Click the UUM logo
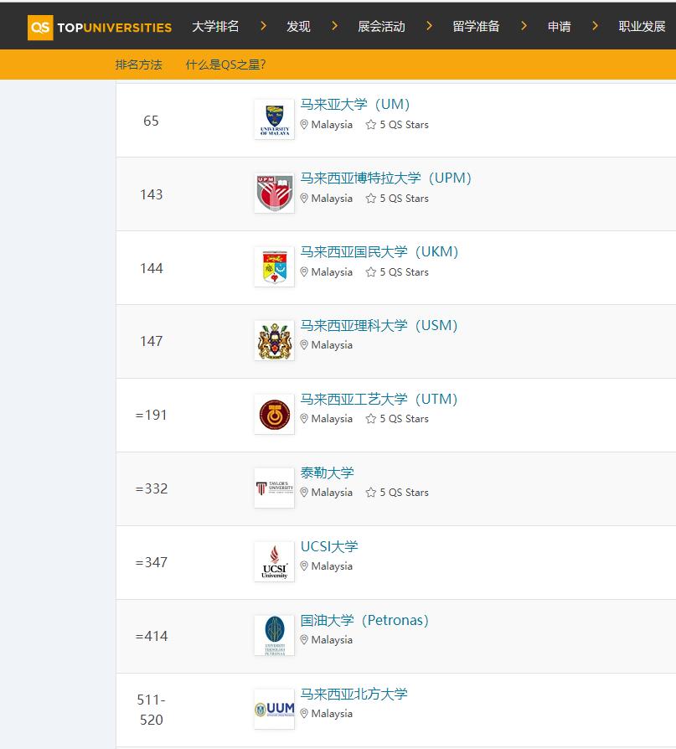This screenshot has width=676, height=749. point(274,709)
